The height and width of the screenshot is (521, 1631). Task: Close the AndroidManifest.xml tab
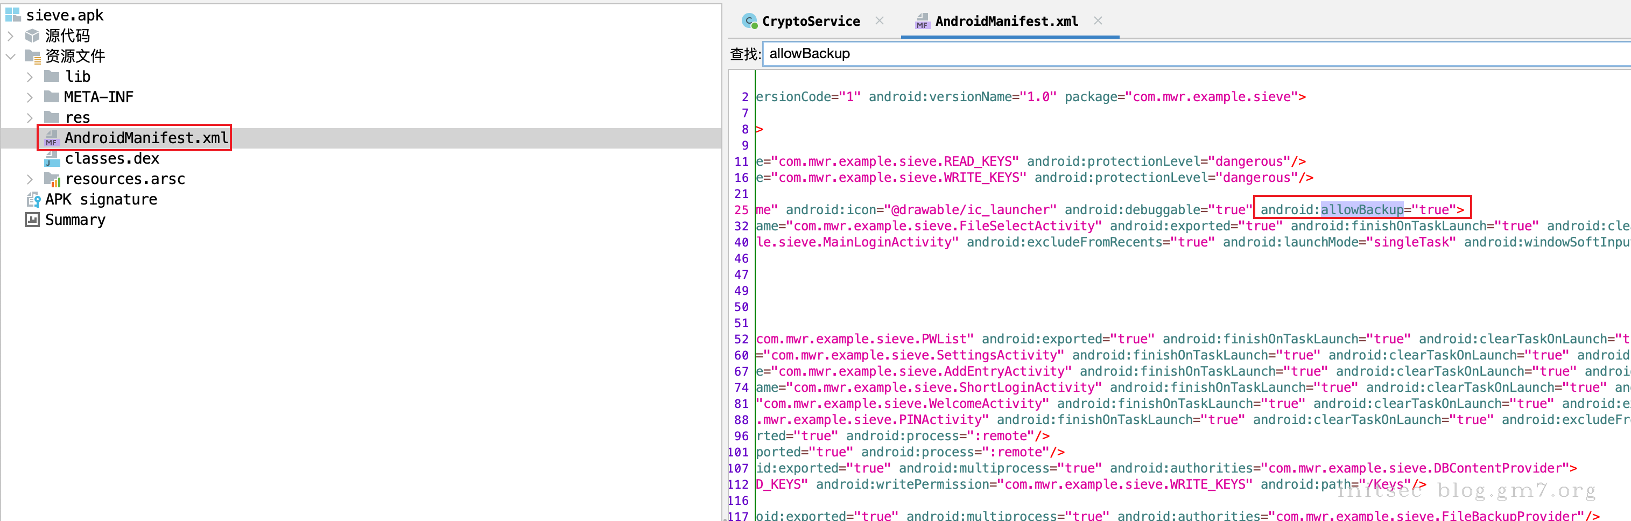[1098, 21]
